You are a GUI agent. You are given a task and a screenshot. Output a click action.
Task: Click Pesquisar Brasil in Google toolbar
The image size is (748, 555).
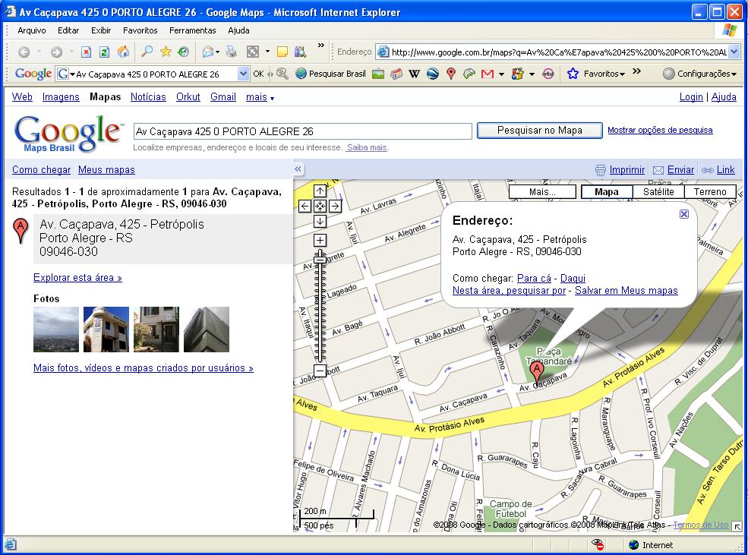point(330,74)
